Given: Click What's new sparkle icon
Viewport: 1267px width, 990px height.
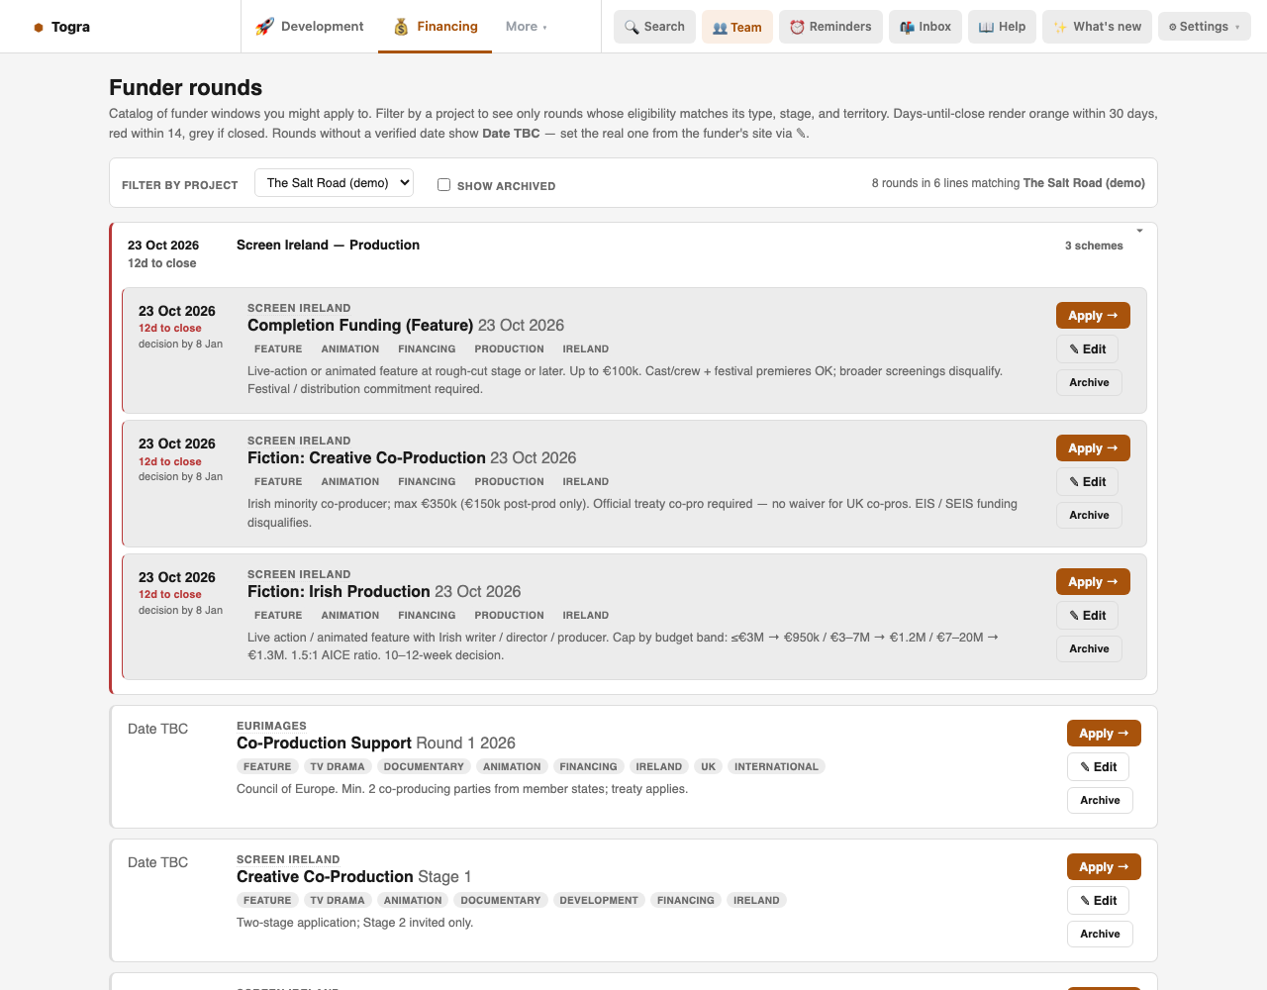Looking at the screenshot, I should coord(1060,27).
